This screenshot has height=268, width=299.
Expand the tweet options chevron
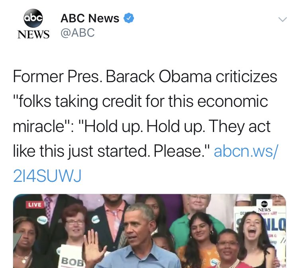[282, 19]
